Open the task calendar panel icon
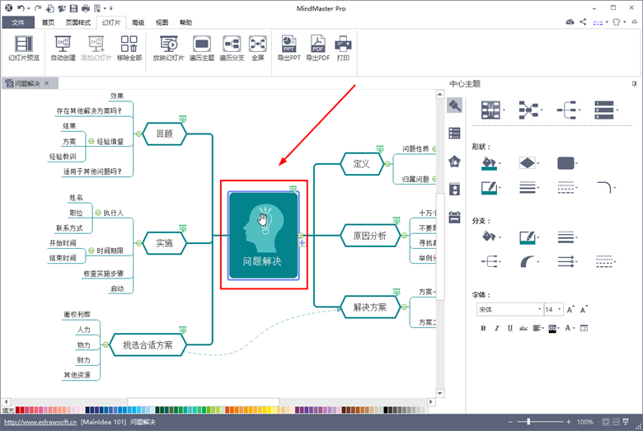This screenshot has height=431, width=643. pos(454,217)
